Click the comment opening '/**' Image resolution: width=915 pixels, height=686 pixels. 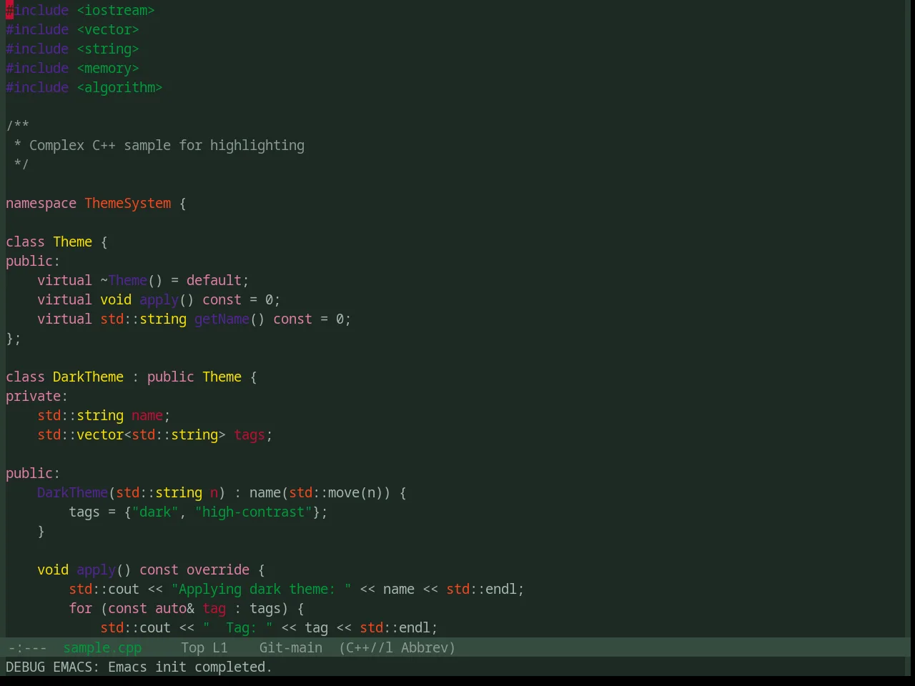pos(17,126)
